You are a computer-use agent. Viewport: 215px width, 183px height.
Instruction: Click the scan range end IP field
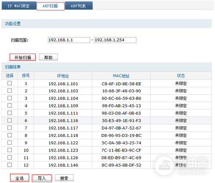coord(115,40)
